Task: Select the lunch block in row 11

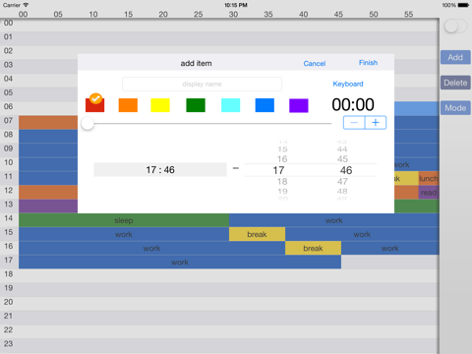Action: (429, 178)
